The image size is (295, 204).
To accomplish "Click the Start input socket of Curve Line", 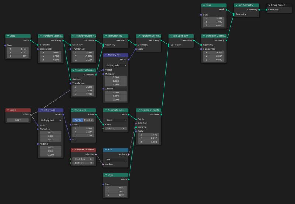I will 71,125.
